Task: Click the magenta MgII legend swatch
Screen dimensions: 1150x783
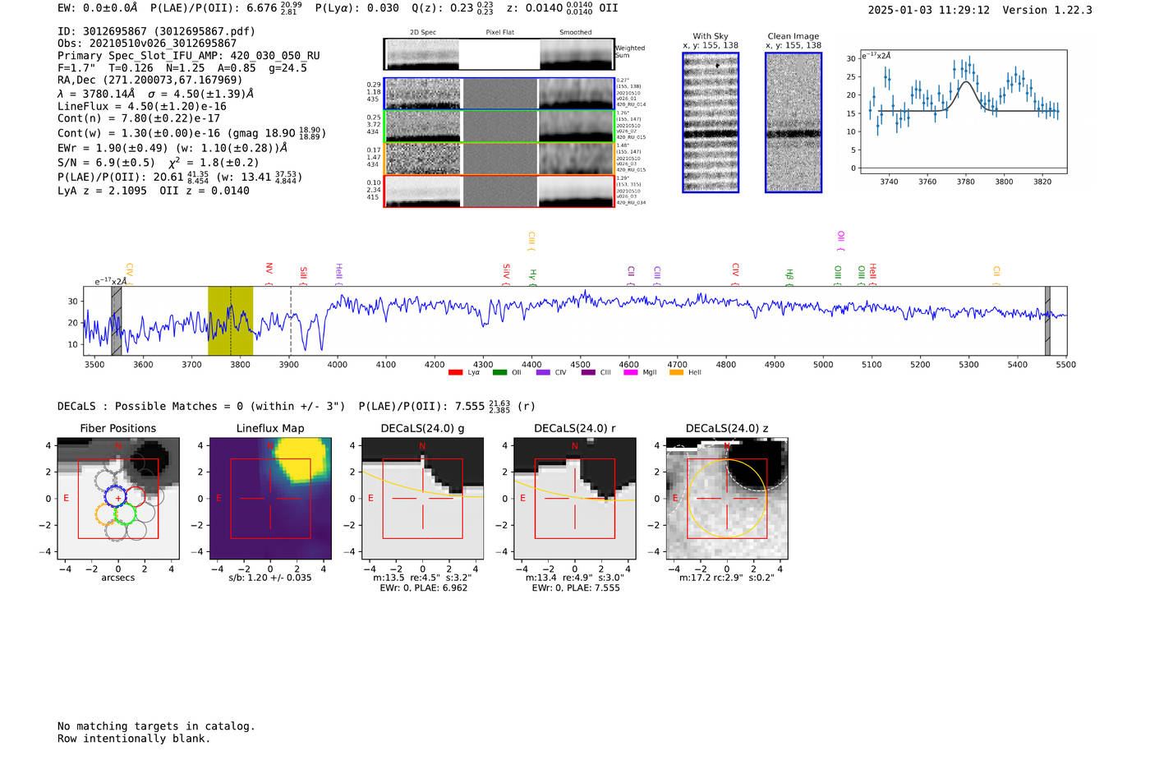Action: coord(631,372)
